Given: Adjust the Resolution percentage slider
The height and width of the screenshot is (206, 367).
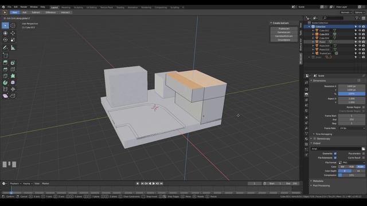Looking at the screenshot, I should tap(352, 94).
